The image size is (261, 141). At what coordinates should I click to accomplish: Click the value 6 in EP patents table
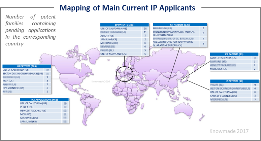[x=145, y=47]
